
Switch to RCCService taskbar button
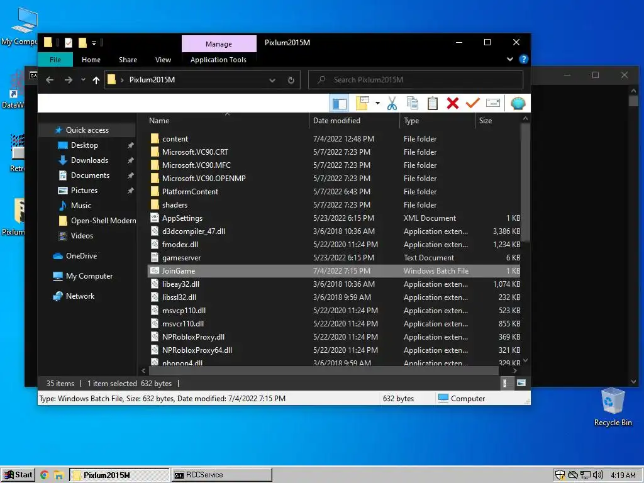tap(222, 475)
